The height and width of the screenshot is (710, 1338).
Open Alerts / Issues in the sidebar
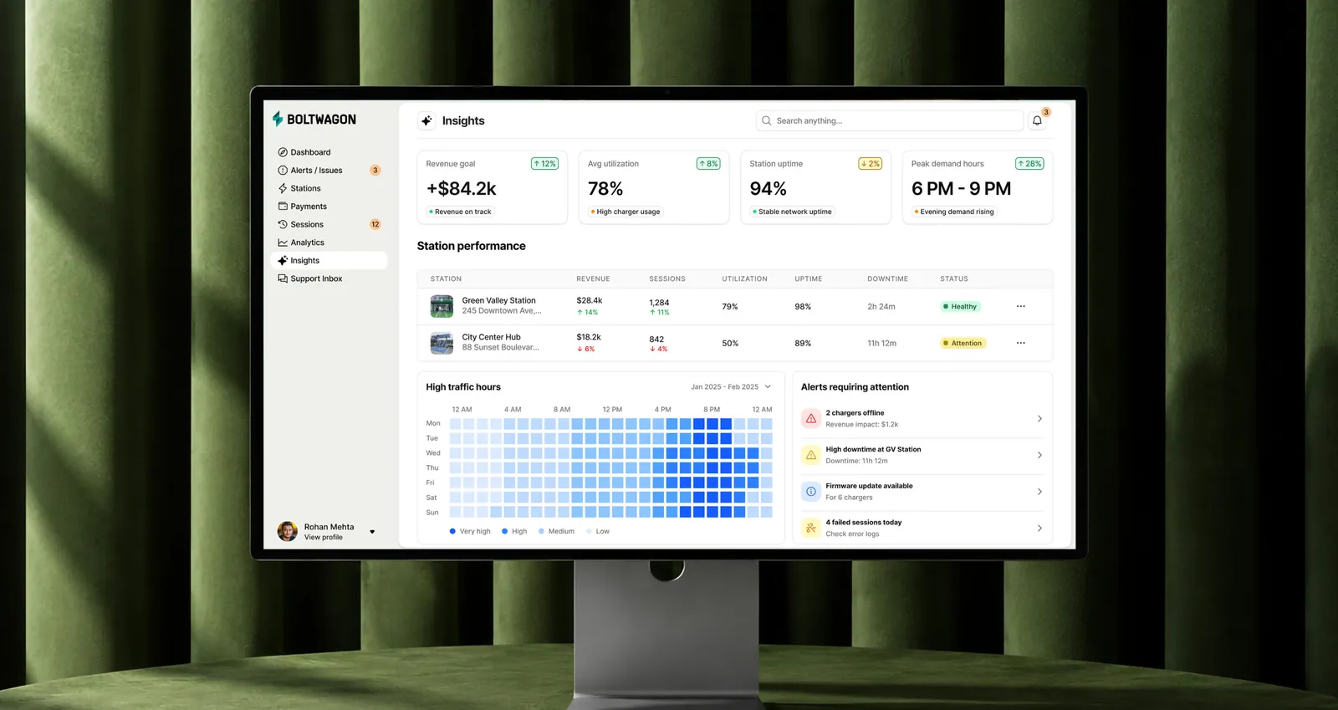(329, 170)
